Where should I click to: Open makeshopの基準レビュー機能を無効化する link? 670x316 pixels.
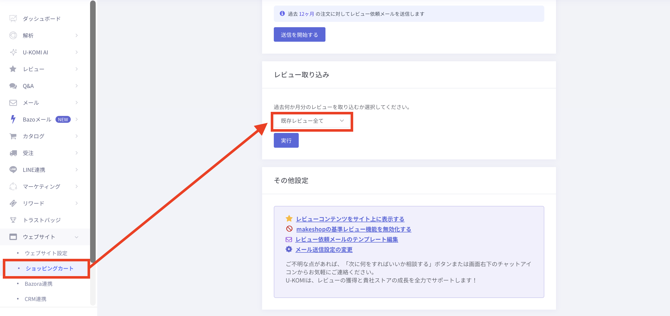click(353, 229)
